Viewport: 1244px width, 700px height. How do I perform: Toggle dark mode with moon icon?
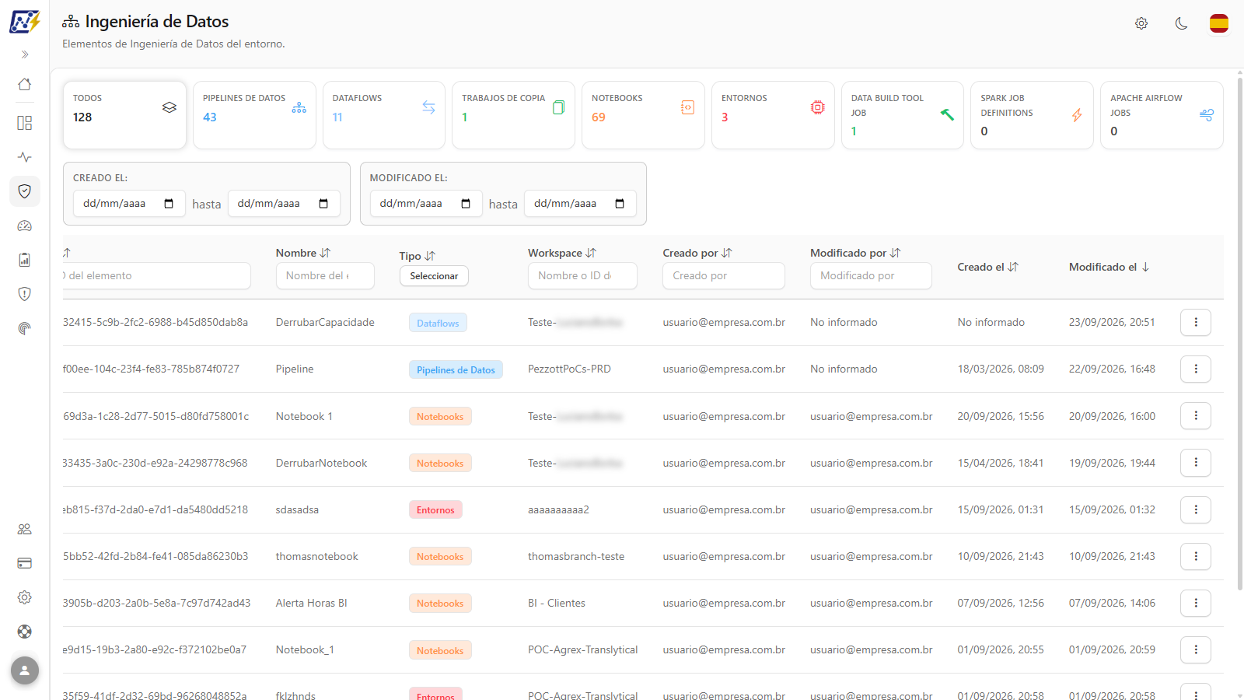1181,23
